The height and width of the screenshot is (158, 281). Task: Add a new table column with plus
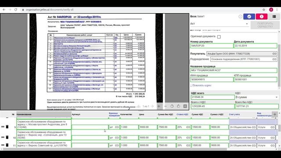click(274, 114)
